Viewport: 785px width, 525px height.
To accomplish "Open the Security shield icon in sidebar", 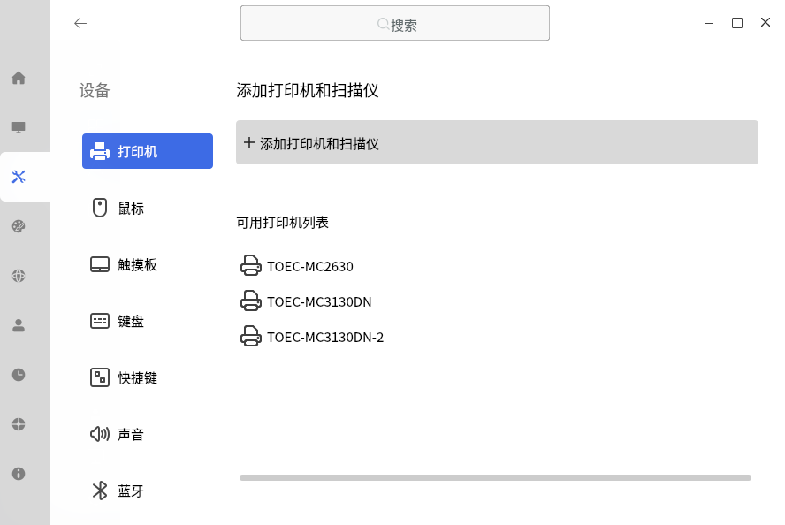I will tap(19, 424).
